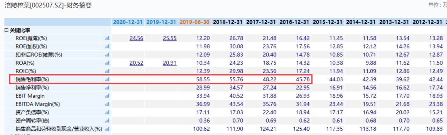Click the gross margin value 45.78
The height and width of the screenshot is (135, 447).
(303, 79)
